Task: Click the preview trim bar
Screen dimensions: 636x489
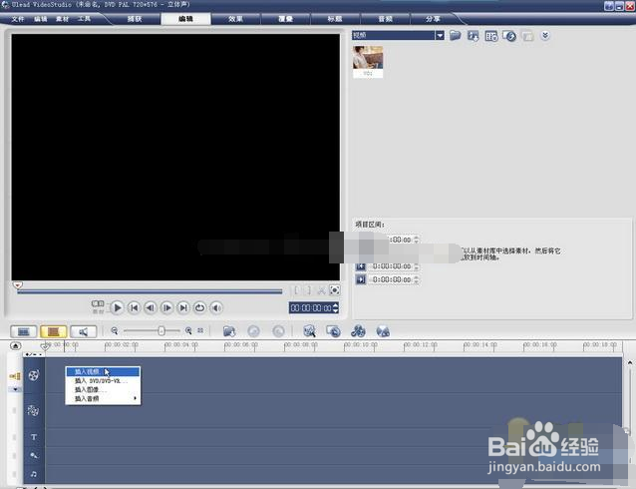Action: pos(150,291)
